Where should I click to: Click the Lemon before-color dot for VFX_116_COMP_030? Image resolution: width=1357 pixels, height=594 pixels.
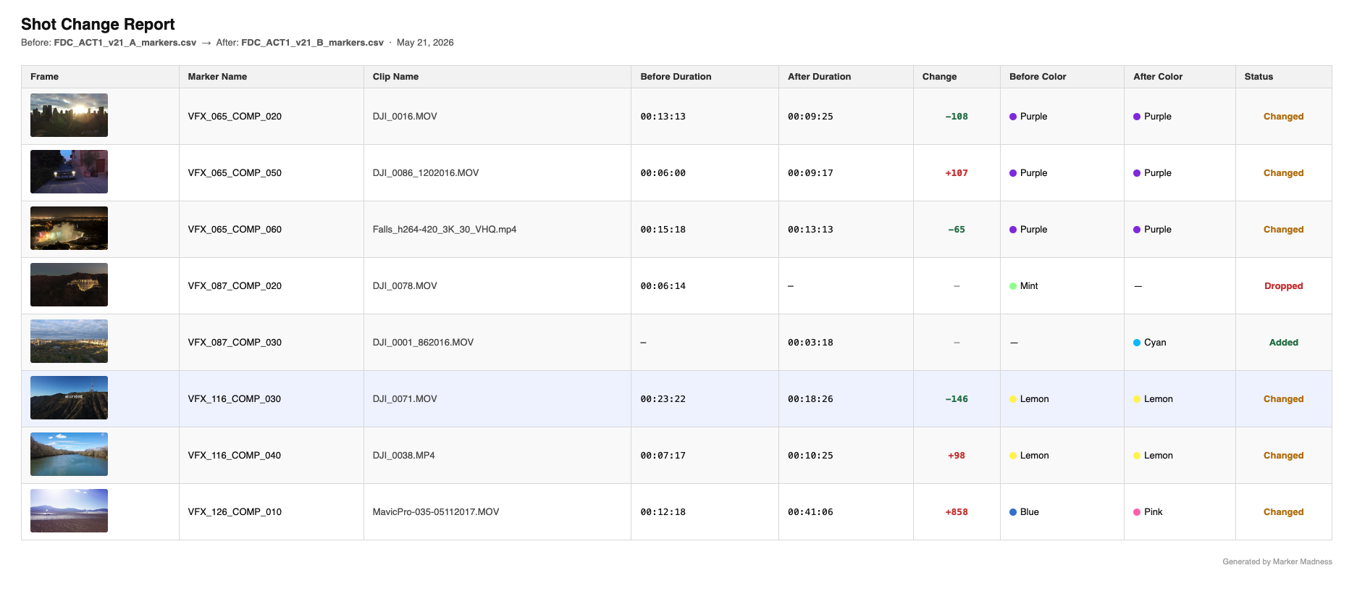(x=1013, y=399)
